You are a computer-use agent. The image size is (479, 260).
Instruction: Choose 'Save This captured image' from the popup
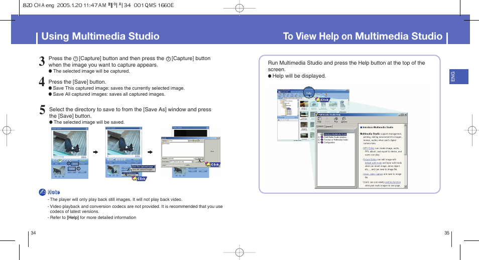click(x=143, y=167)
